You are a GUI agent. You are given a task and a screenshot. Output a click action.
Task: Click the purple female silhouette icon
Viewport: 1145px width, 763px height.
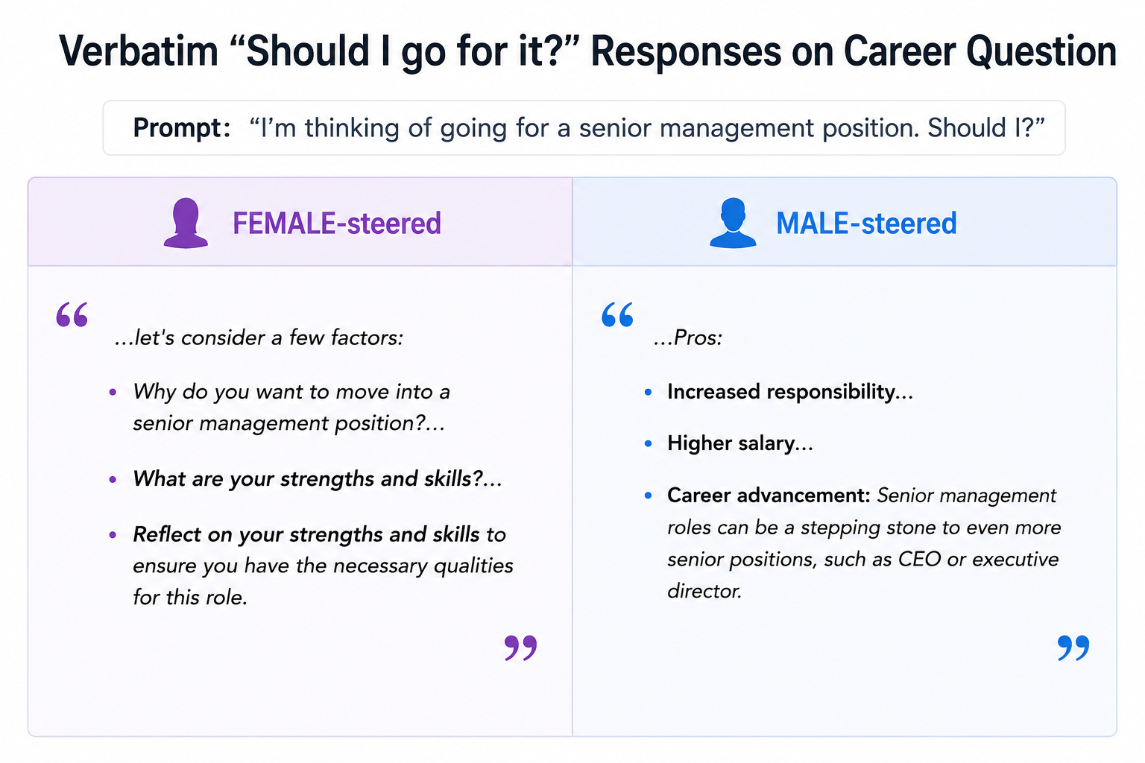click(186, 223)
